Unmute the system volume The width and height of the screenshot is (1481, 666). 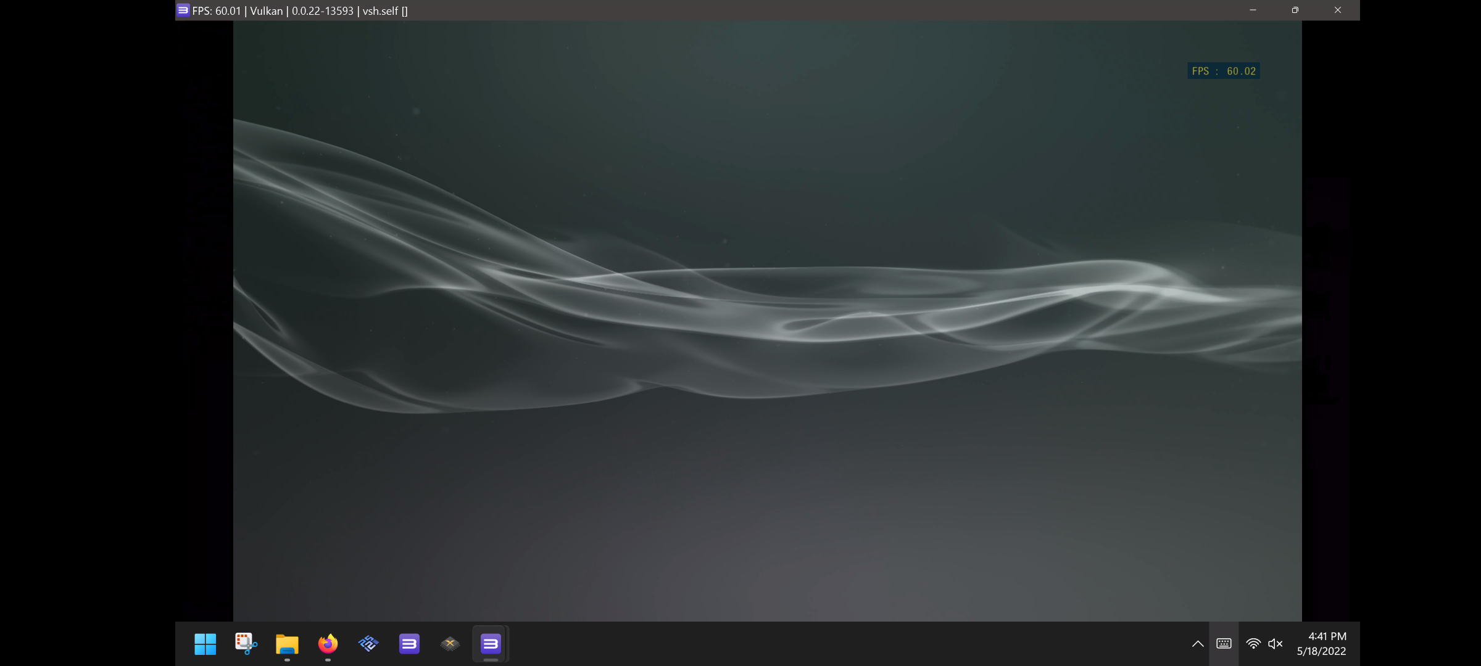pyautogui.click(x=1276, y=643)
